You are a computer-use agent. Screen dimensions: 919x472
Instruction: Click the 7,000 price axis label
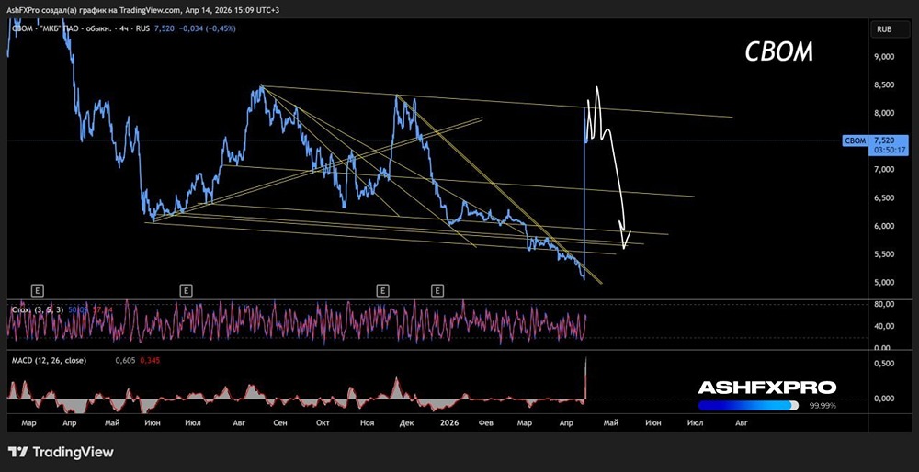point(883,170)
